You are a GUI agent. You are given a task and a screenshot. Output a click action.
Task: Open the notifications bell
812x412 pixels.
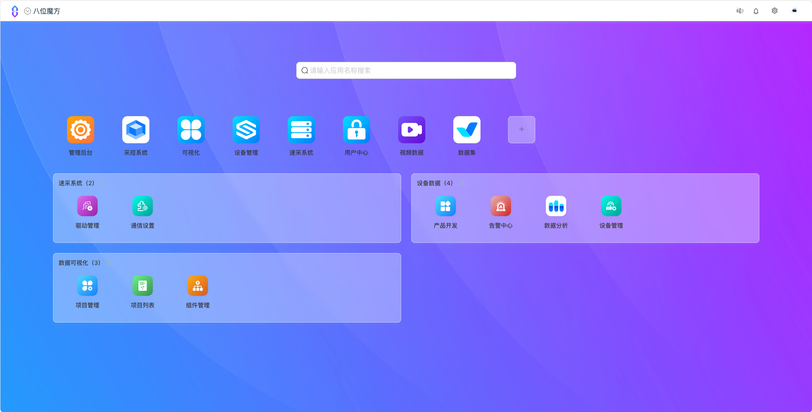click(x=756, y=11)
